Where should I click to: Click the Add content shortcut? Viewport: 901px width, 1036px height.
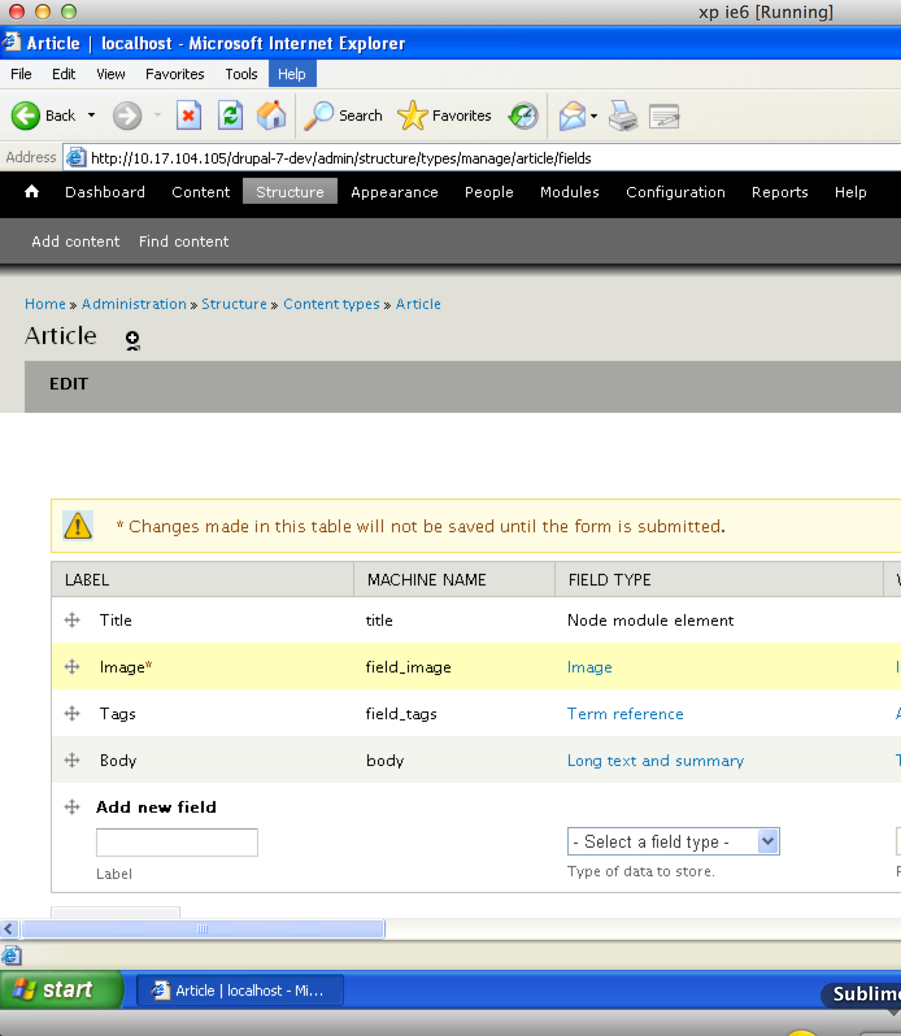76,241
